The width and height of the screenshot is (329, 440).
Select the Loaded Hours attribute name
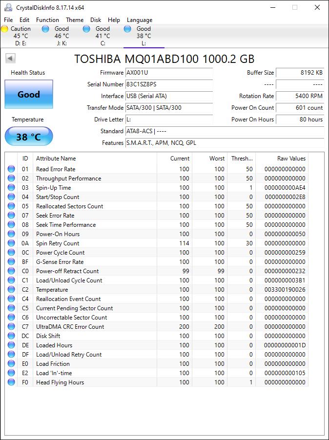[54, 345]
